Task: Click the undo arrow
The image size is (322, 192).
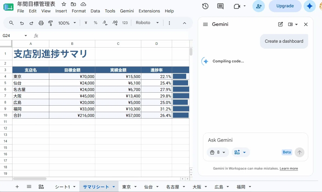Action: pyautogui.click(x=22, y=23)
